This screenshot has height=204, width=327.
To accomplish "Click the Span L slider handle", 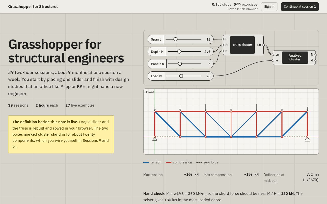I will click(176, 39).
